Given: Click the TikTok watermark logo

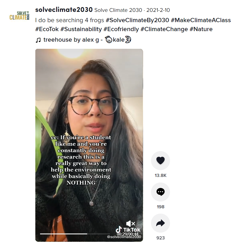Looking at the screenshot, I should pyautogui.click(x=128, y=230).
